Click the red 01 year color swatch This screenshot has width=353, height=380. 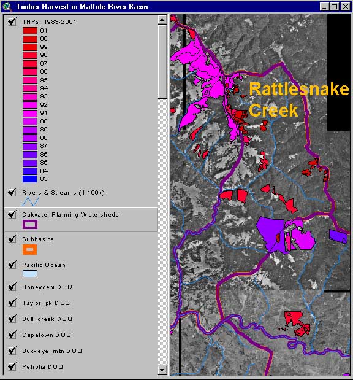tap(30, 31)
